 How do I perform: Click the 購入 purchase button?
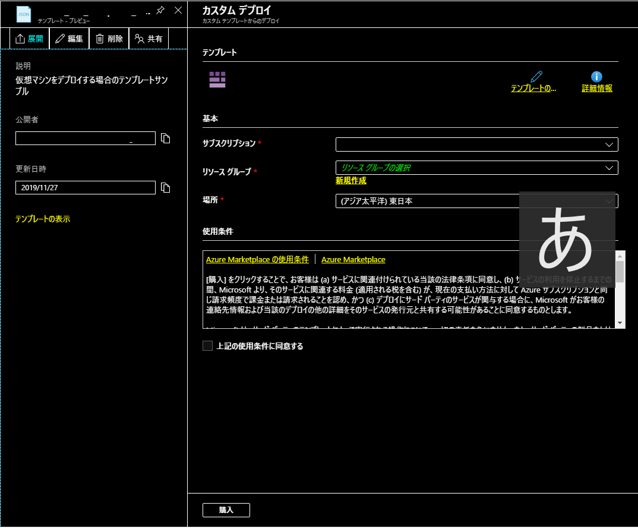226,510
